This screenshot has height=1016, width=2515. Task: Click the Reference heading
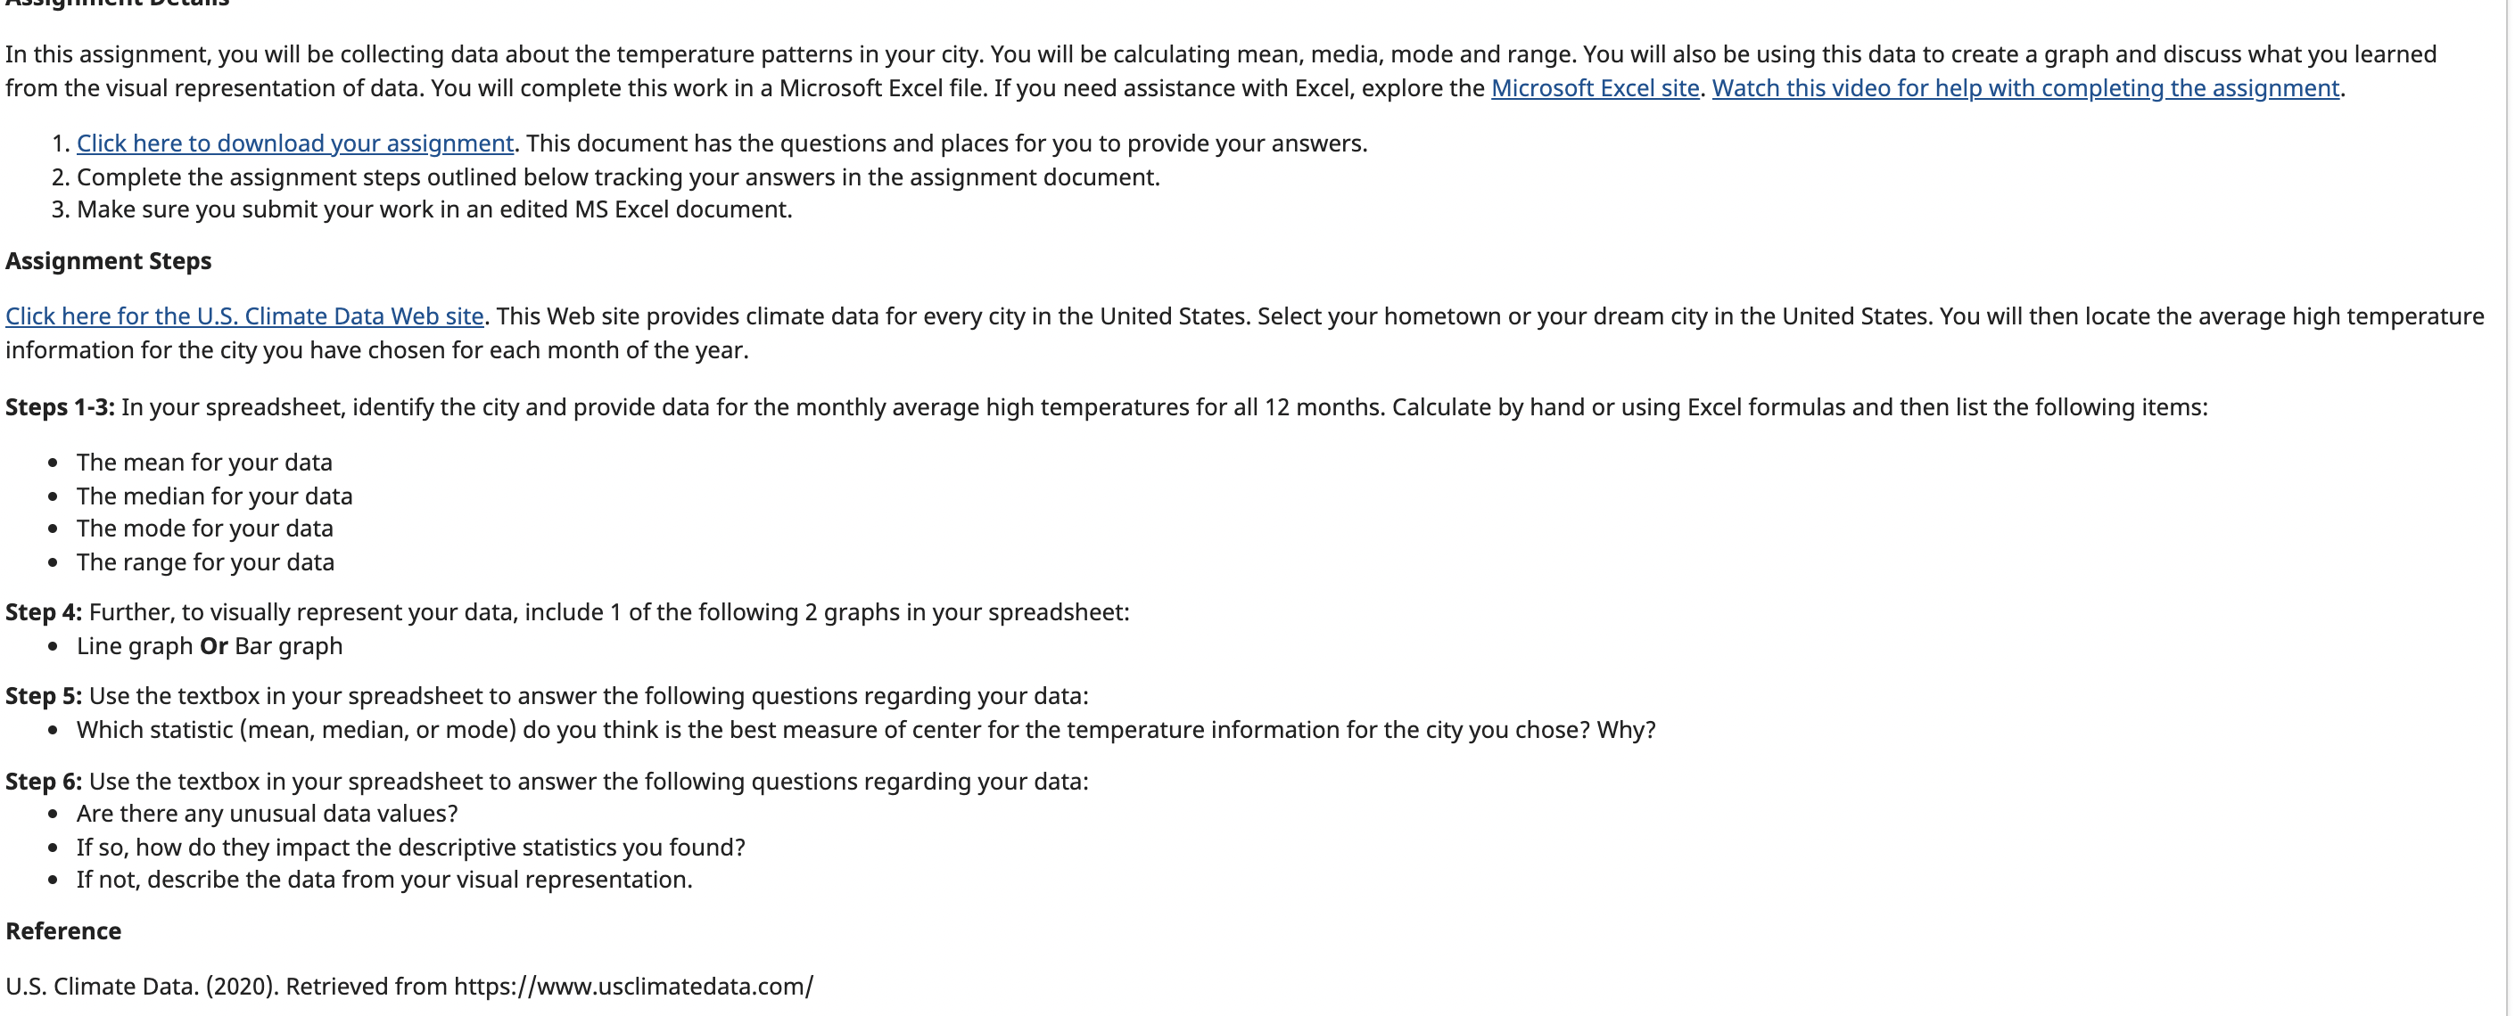click(63, 931)
